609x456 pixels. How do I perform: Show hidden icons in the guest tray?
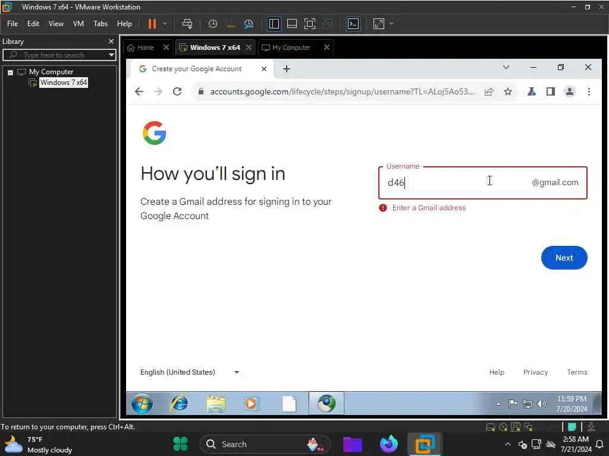click(x=499, y=404)
